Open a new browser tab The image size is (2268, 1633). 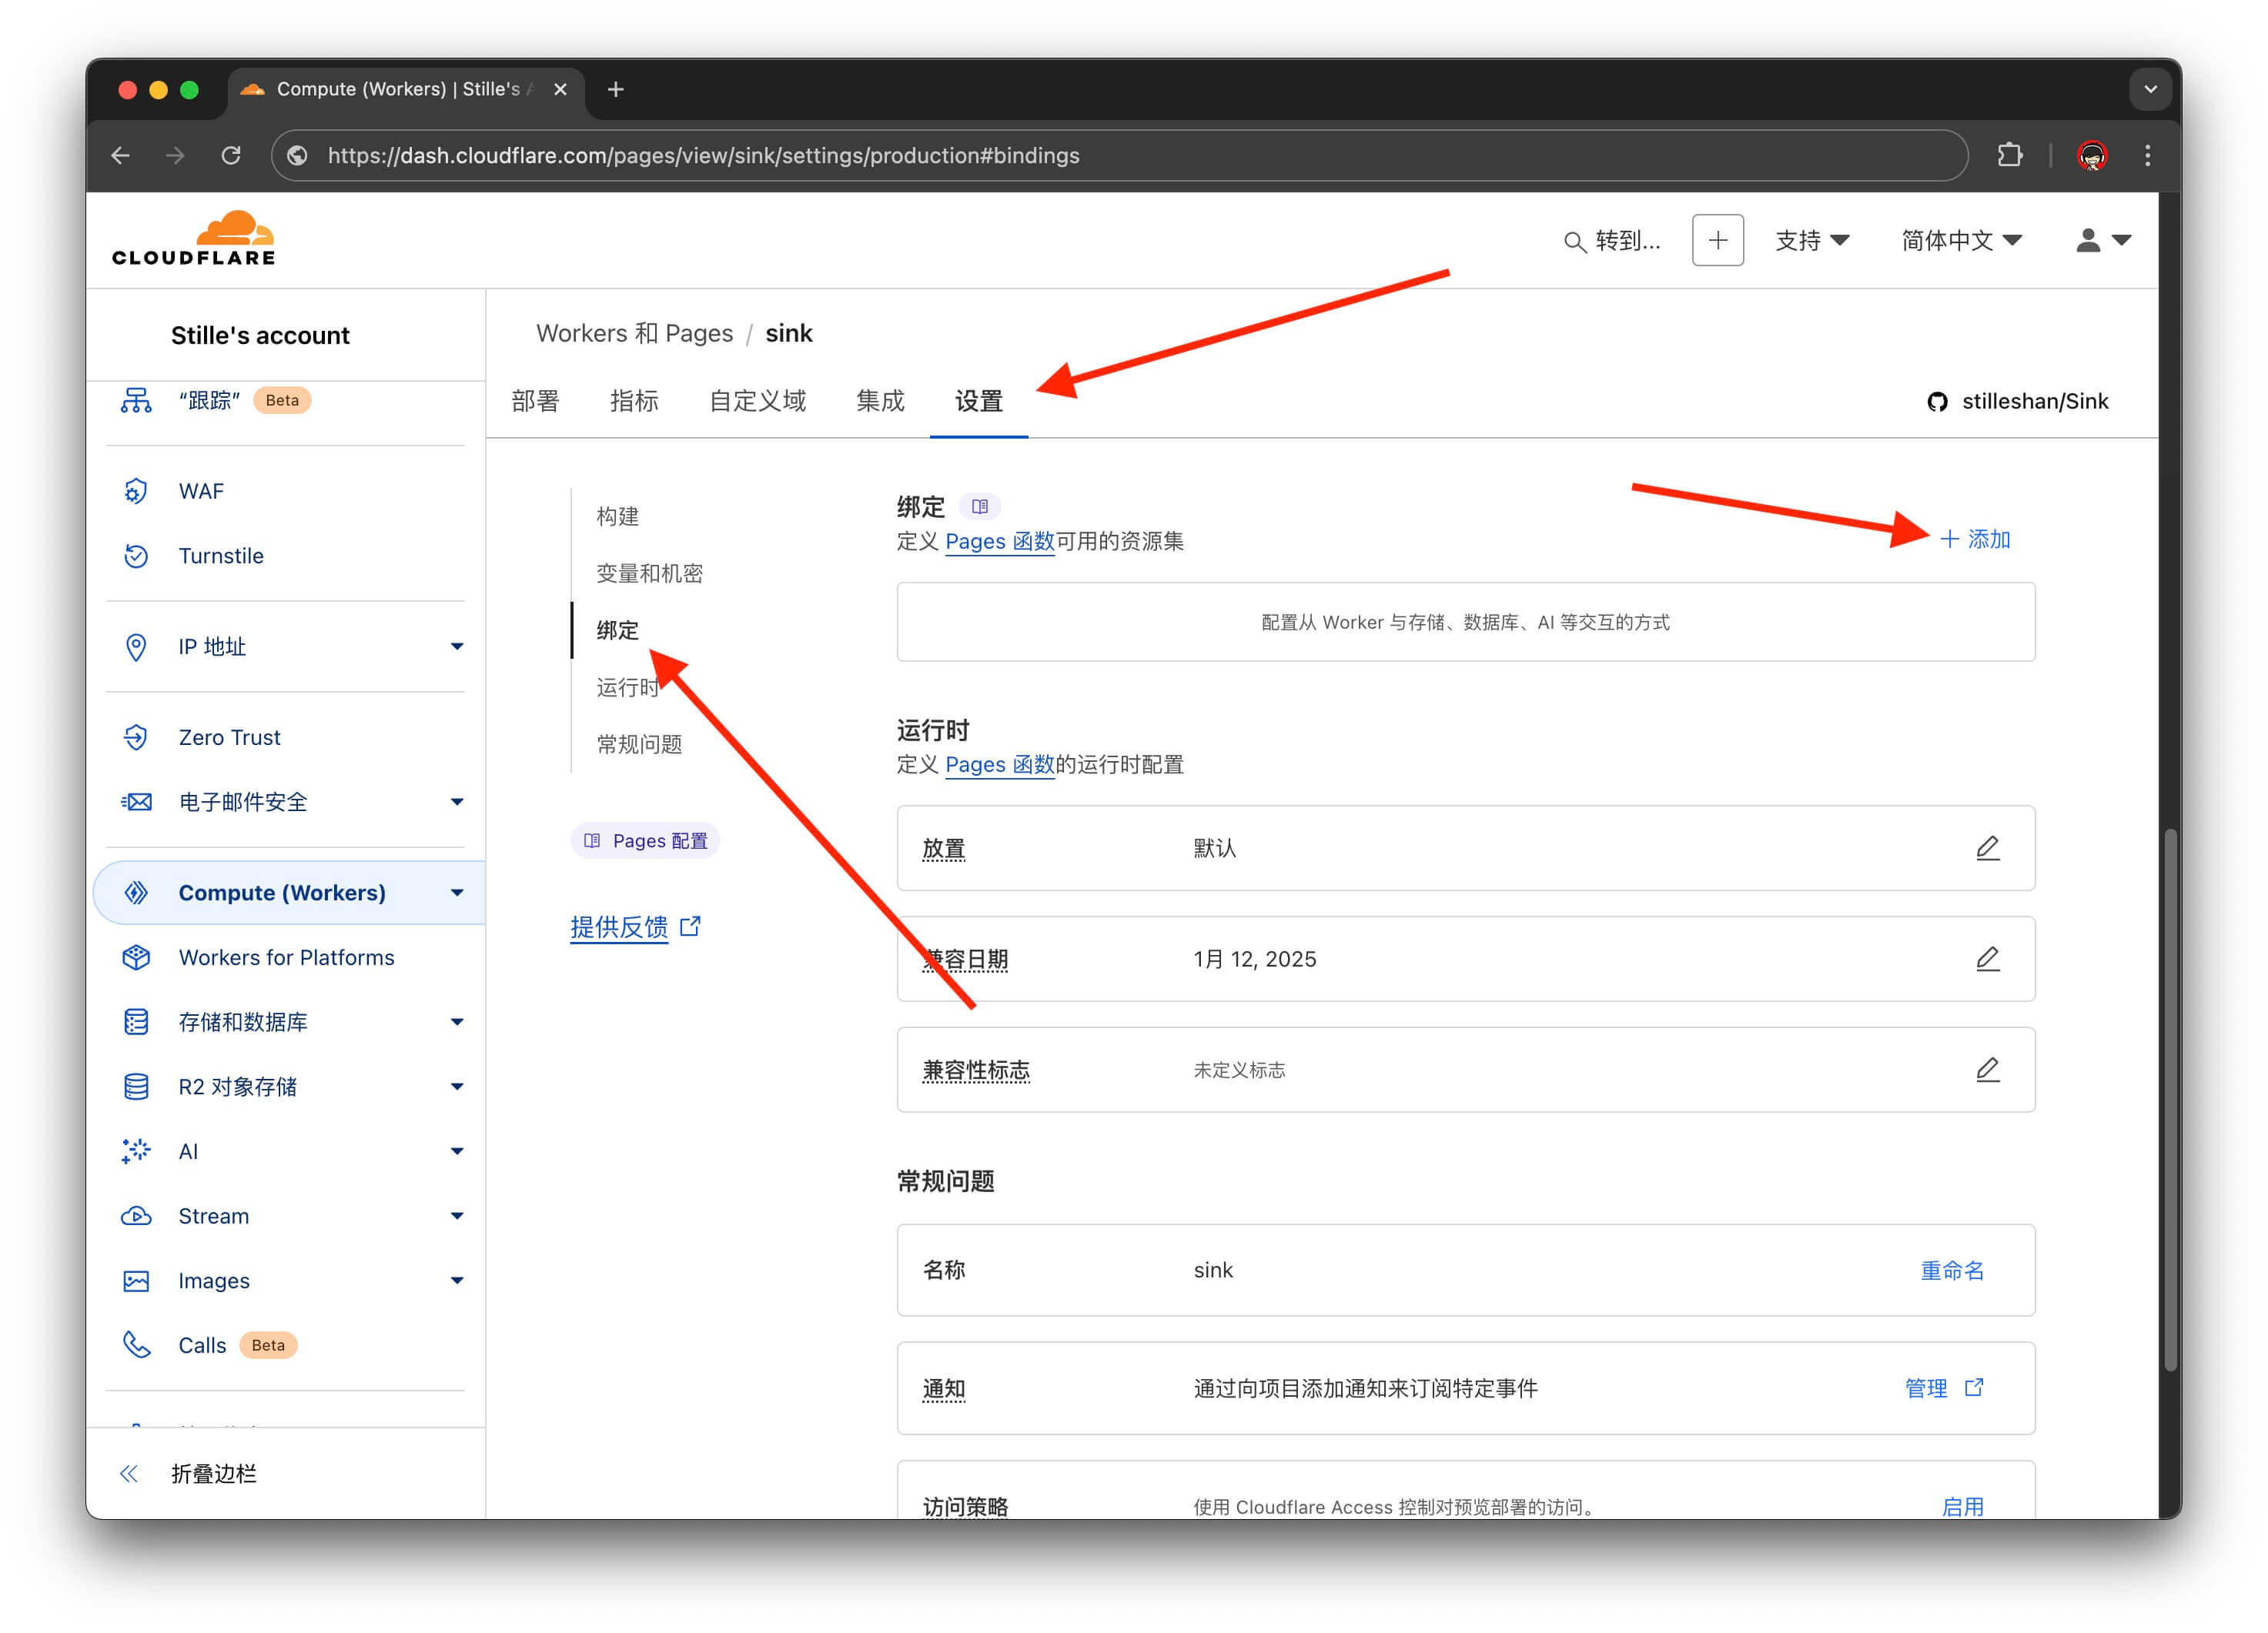(x=616, y=90)
